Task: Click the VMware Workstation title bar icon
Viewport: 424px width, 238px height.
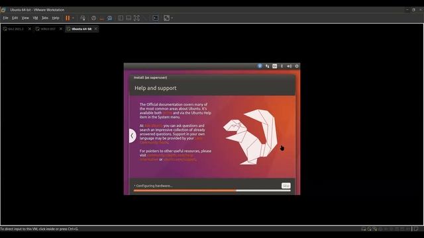Action: click(x=3, y=10)
